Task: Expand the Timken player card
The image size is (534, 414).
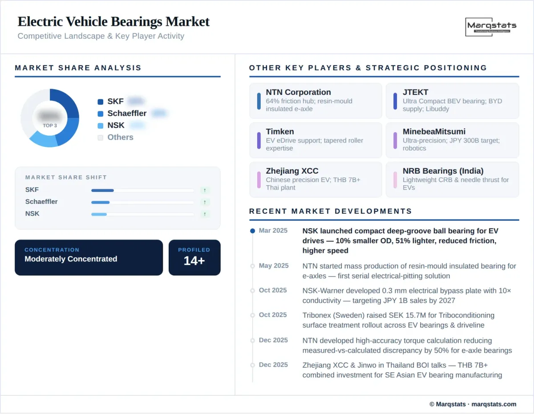Action: [x=316, y=140]
